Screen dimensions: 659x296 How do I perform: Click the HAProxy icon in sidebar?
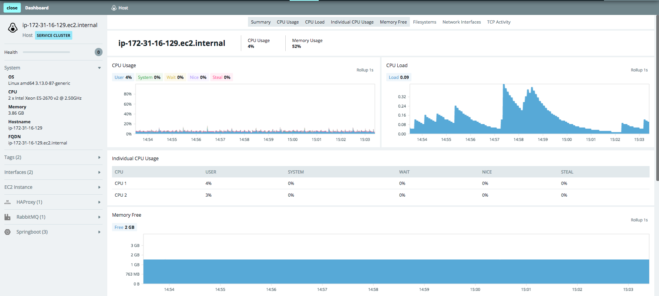tap(7, 202)
